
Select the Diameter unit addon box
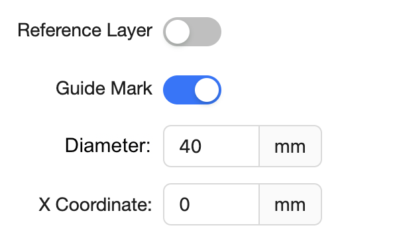pos(290,146)
